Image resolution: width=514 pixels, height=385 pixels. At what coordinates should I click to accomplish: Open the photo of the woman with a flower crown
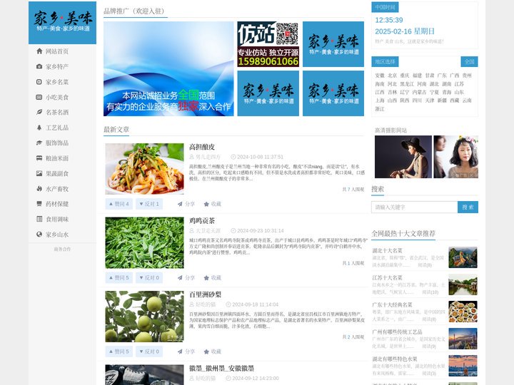[x=456, y=157]
